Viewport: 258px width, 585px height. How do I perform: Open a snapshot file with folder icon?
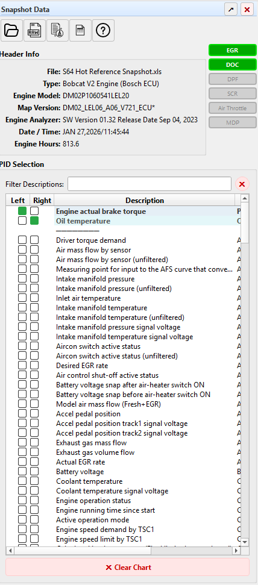[x=11, y=30]
